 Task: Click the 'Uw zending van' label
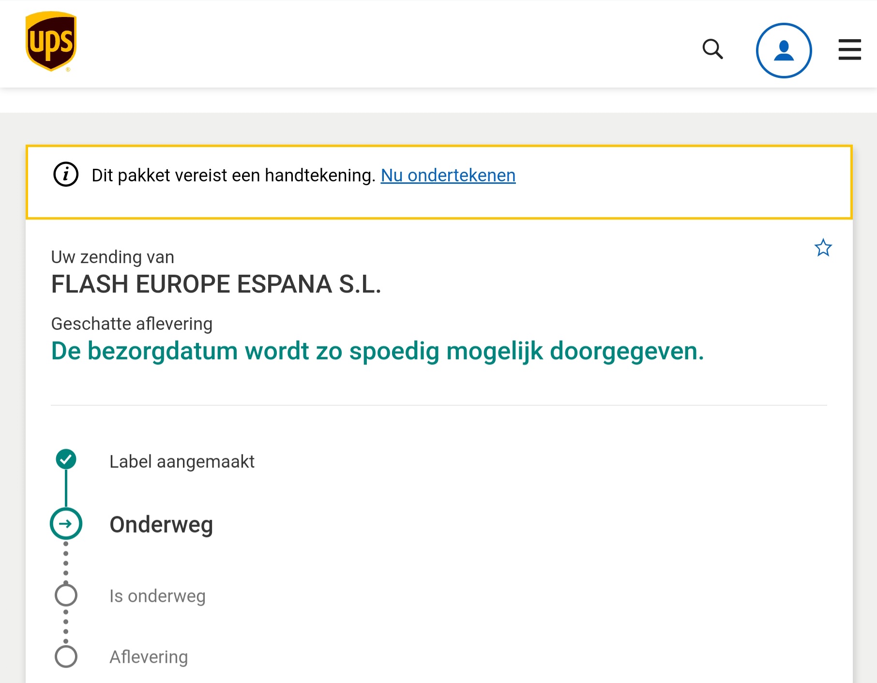(x=113, y=257)
